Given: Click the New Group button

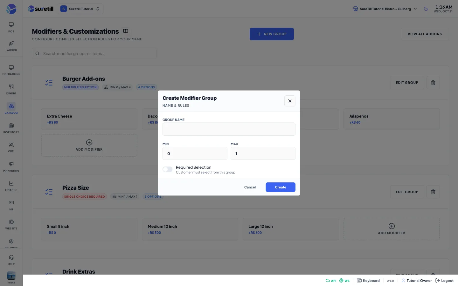Looking at the screenshot, I should pyautogui.click(x=272, y=34).
